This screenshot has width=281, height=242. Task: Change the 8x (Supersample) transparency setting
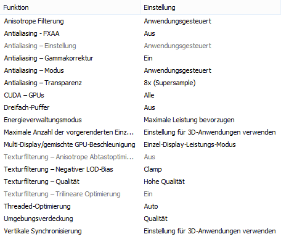coord(169,83)
